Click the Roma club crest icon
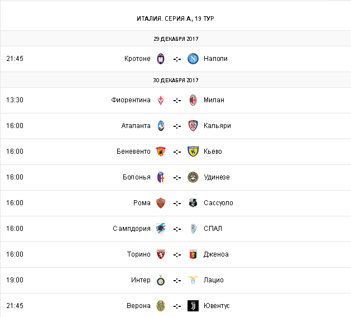Screen dimensions: 351x317 click(x=161, y=203)
